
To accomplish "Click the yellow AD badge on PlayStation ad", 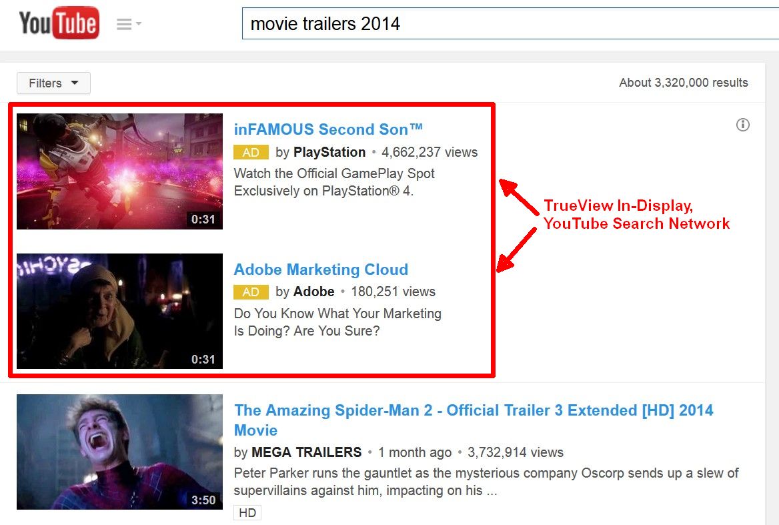I will [251, 152].
